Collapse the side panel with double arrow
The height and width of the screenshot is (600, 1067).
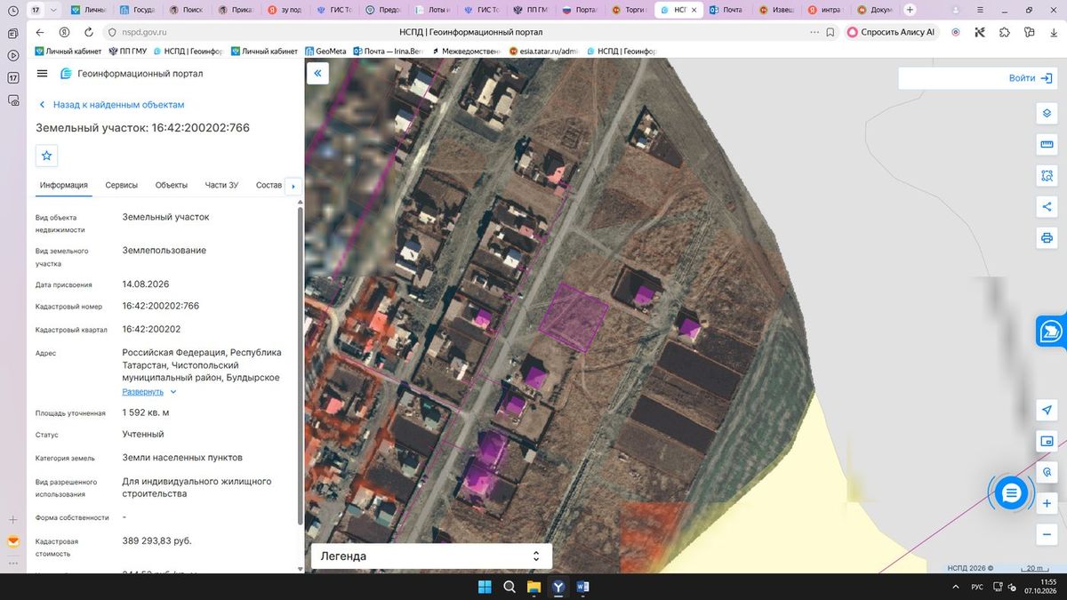(317, 74)
